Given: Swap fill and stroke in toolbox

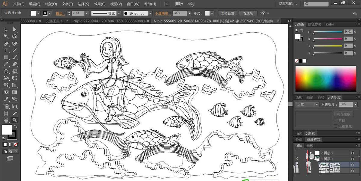Looking at the screenshot, I should pos(15,126).
